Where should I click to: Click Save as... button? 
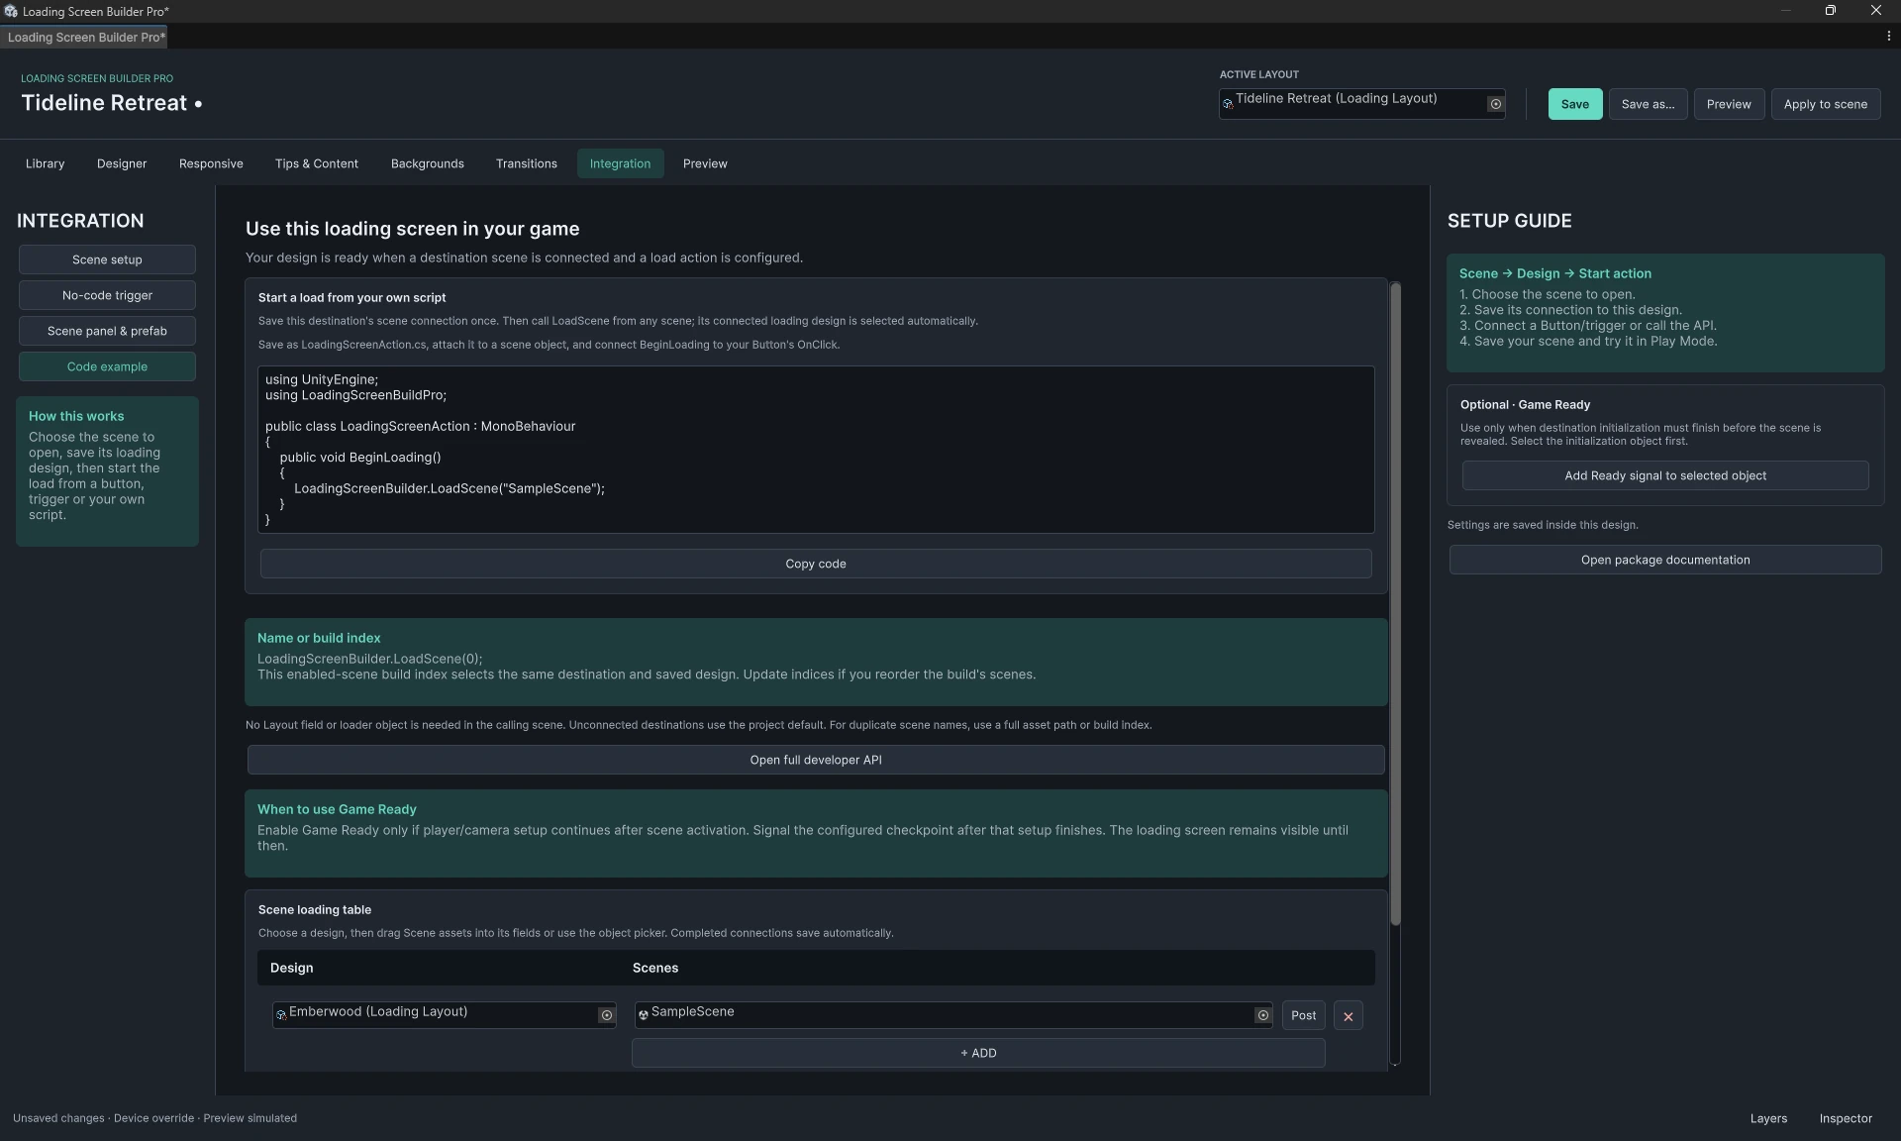(1648, 104)
